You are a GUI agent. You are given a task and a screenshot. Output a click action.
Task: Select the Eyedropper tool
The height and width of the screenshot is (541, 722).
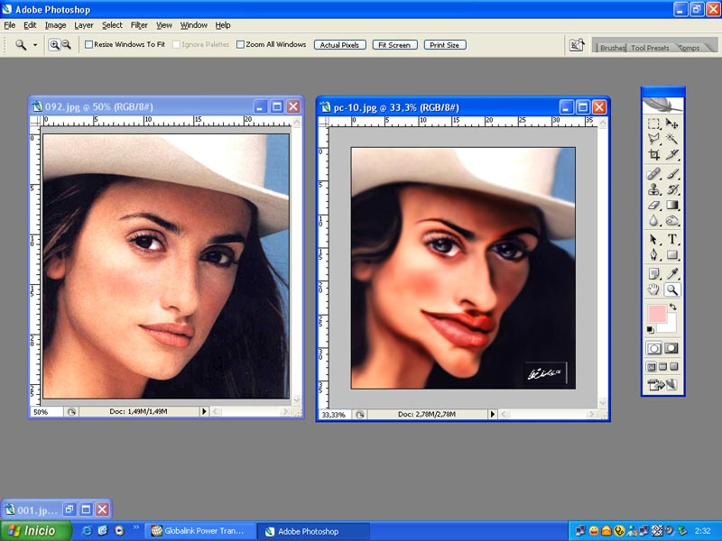pyautogui.click(x=671, y=273)
